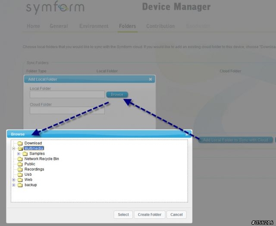
Task: Click the Local Folder input field
Action: coord(67,95)
